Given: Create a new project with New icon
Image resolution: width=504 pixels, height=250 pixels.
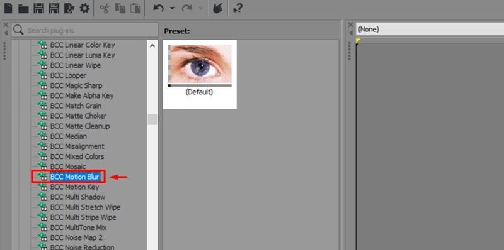Looking at the screenshot, I should (x=8, y=8).
